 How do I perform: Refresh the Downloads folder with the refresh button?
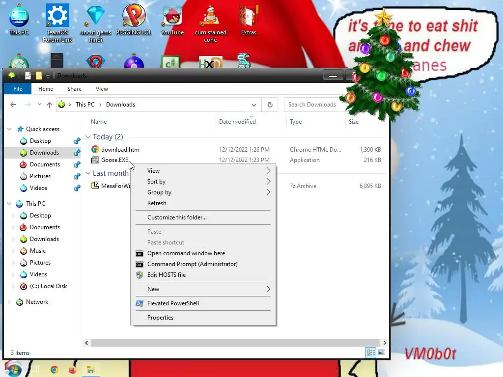(270, 105)
